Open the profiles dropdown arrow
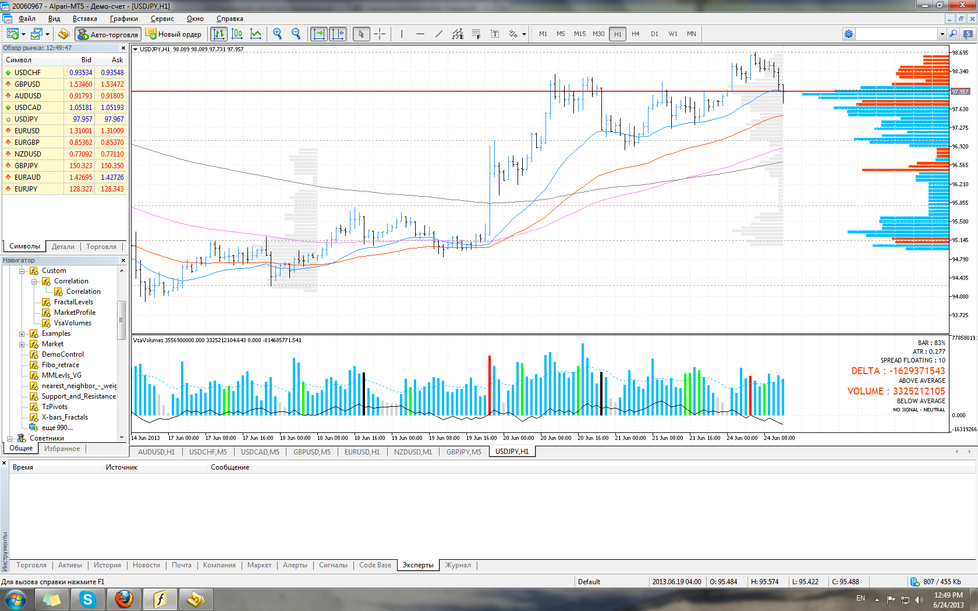 pos(47,34)
